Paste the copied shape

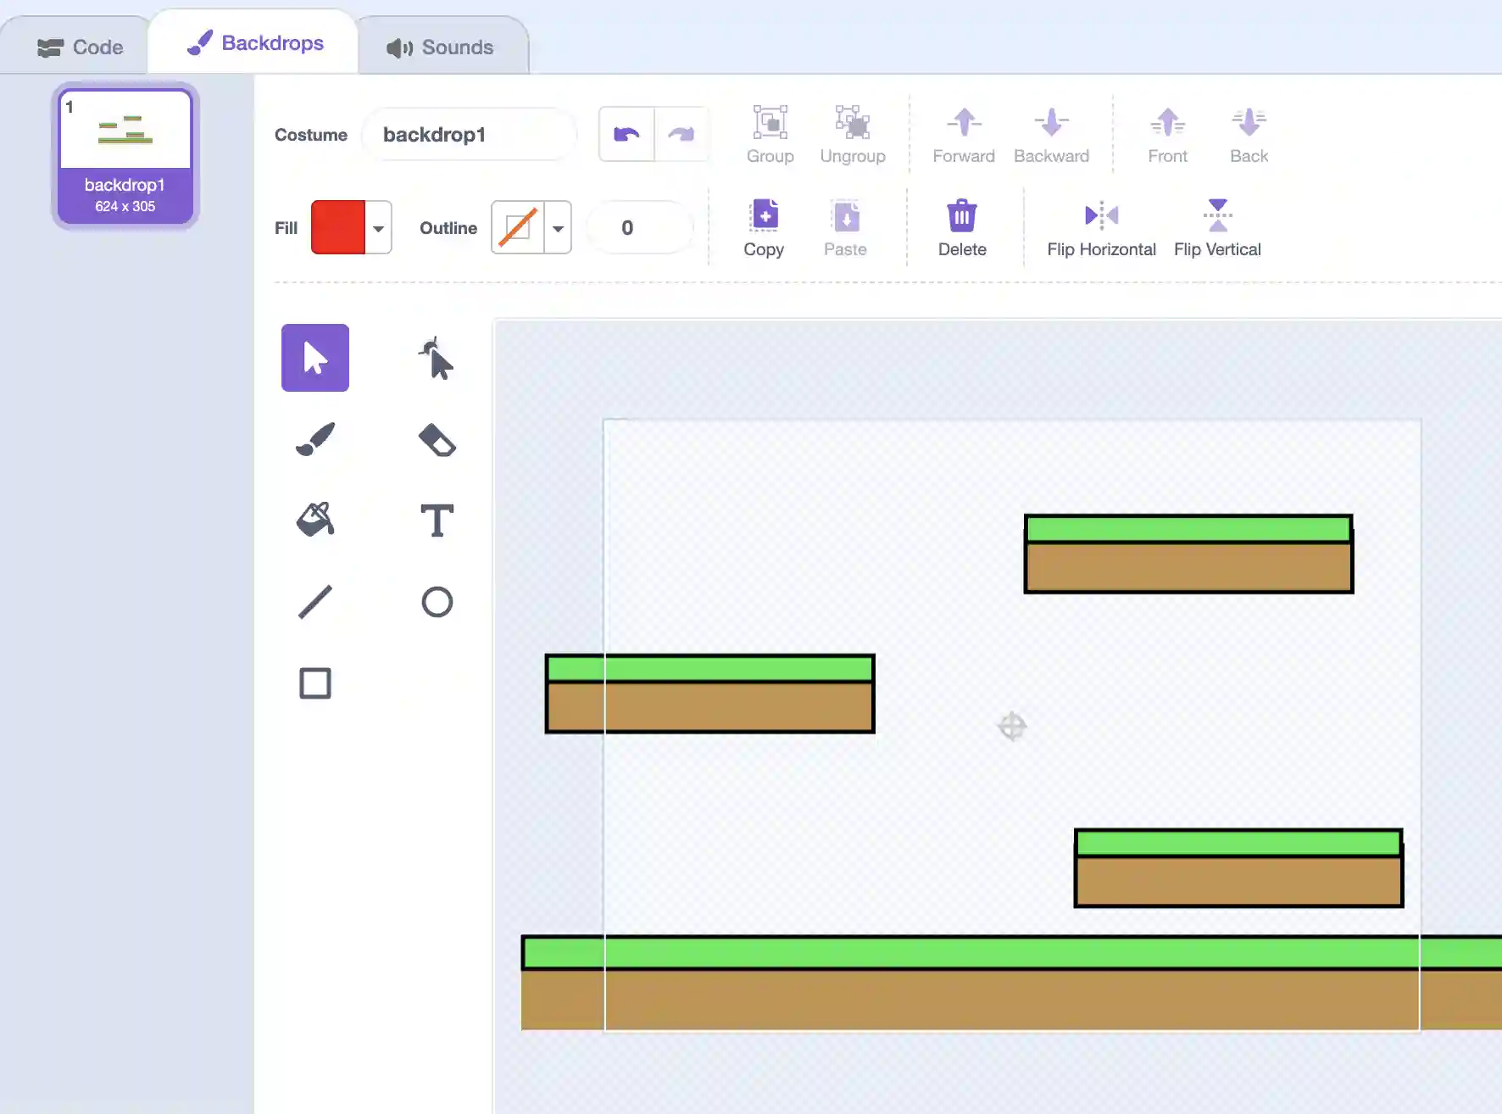[845, 228]
